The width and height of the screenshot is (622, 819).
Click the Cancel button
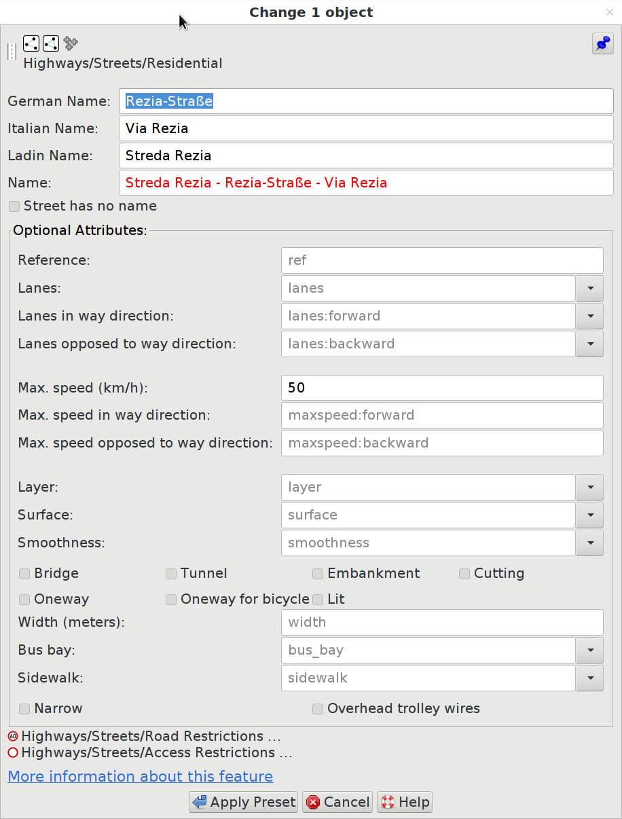click(338, 802)
